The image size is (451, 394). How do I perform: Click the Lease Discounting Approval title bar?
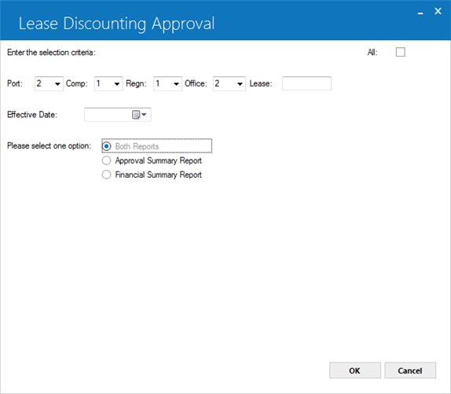[x=207, y=20]
